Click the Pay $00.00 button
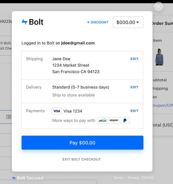 (82, 143)
